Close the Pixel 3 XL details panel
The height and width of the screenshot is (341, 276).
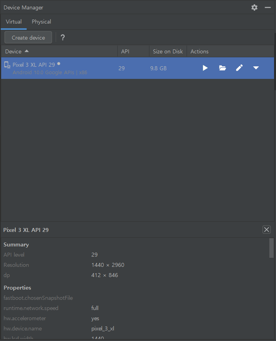click(x=267, y=230)
